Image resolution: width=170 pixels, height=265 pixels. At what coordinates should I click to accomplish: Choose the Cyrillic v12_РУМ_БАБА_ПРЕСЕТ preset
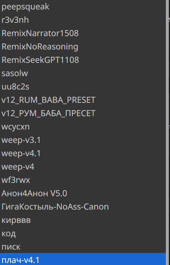pyautogui.click(x=48, y=114)
